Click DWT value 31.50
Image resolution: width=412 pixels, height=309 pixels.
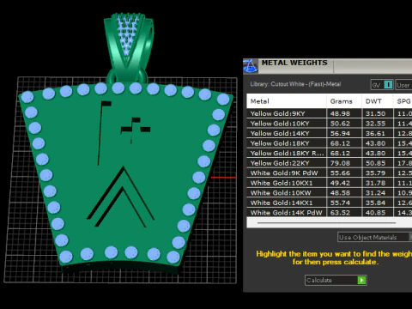[375, 113]
